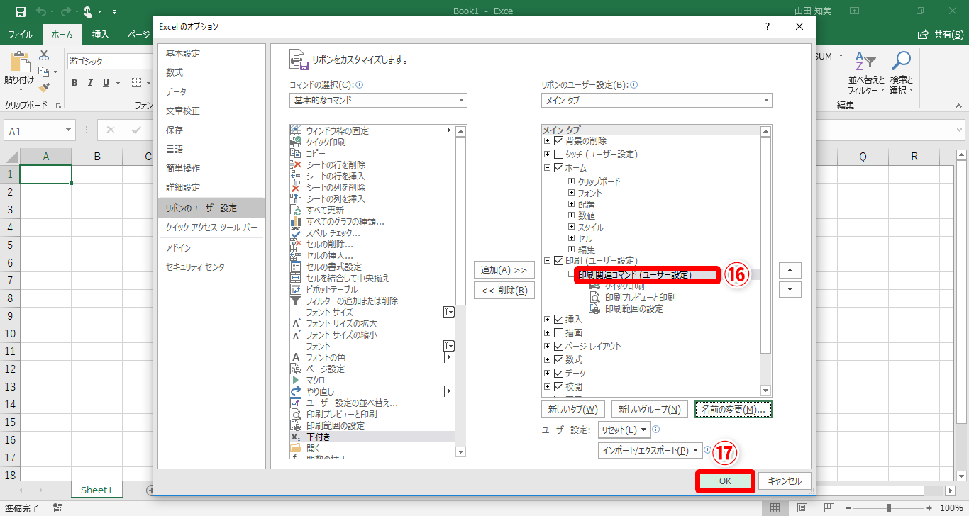Screen dimensions: 969x516
Task: Click the << 削除 button
Action: point(504,290)
